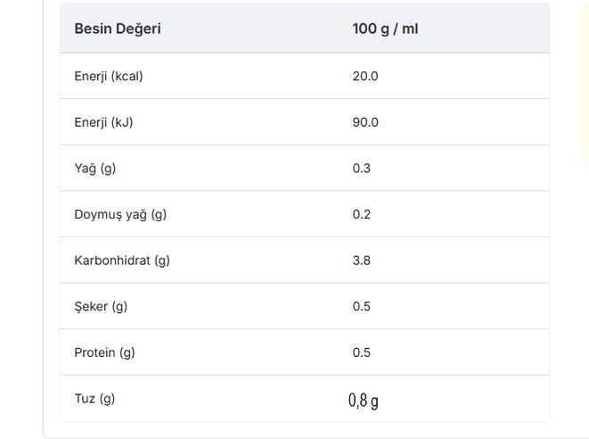Select the Yağ (g) row label
The width and height of the screenshot is (589, 439).
tap(95, 168)
